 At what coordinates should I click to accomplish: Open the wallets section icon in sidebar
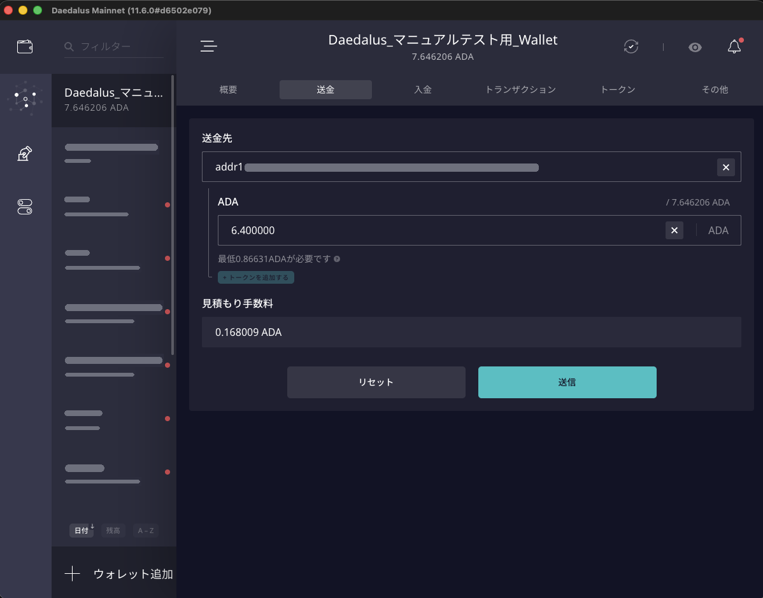pyautogui.click(x=25, y=46)
